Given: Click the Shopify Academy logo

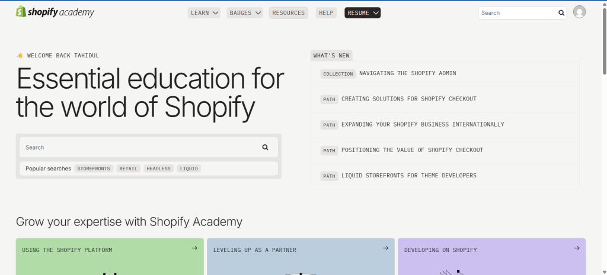Looking at the screenshot, I should (55, 12).
